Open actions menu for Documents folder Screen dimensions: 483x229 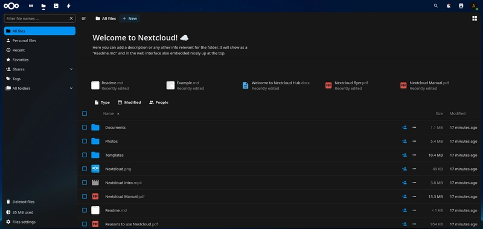(414, 127)
